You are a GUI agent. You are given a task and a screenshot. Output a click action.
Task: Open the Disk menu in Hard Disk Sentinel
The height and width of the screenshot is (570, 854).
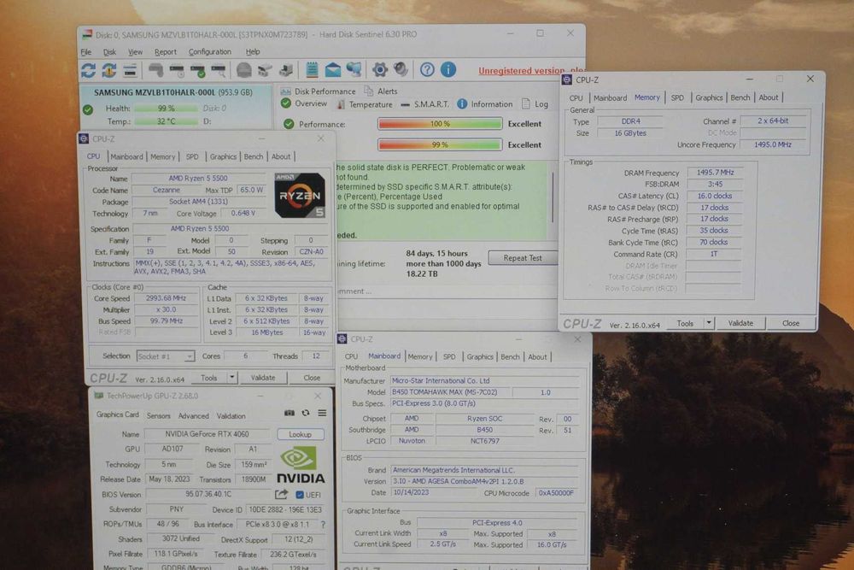tap(109, 52)
